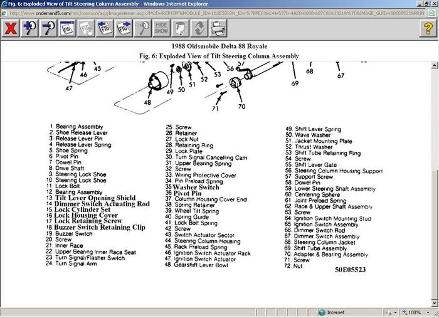Viewport: 439px width, 318px height.
Task: Open help with the yellow question mark
Action: pos(428,28)
